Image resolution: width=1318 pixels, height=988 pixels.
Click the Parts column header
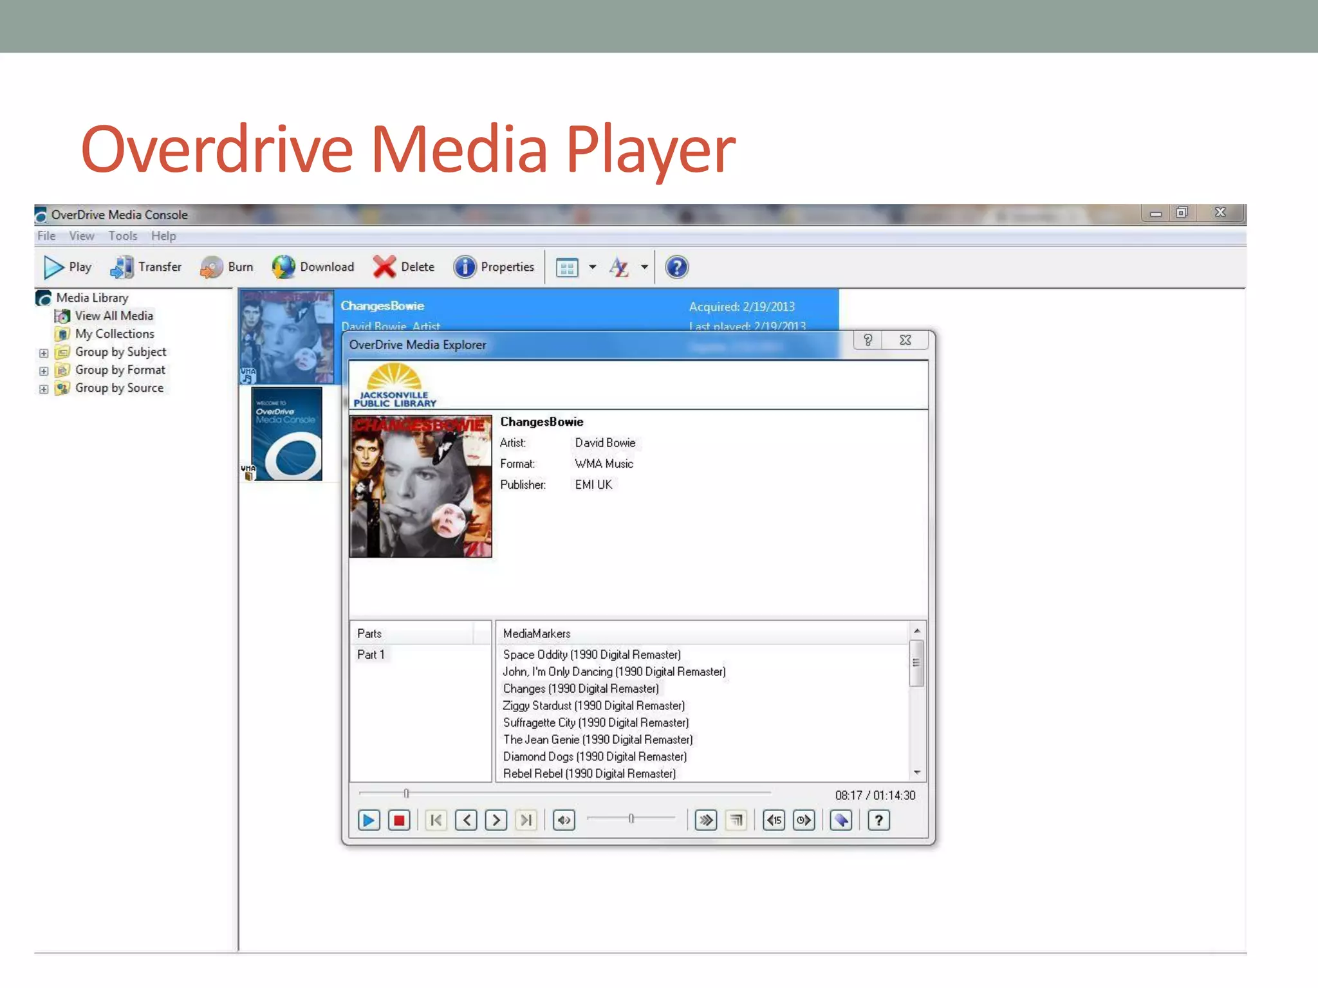pos(411,634)
